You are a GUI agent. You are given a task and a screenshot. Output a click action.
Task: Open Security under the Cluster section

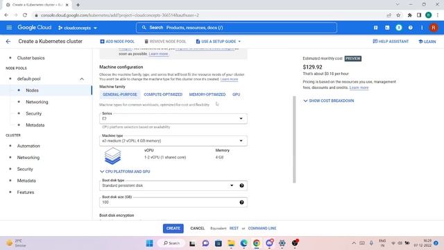(x=25, y=169)
